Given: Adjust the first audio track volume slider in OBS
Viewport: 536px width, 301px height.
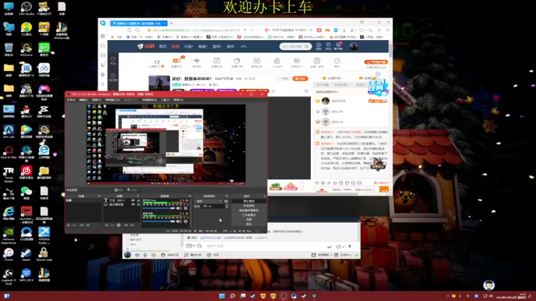Looking at the screenshot, I should [x=159, y=208].
